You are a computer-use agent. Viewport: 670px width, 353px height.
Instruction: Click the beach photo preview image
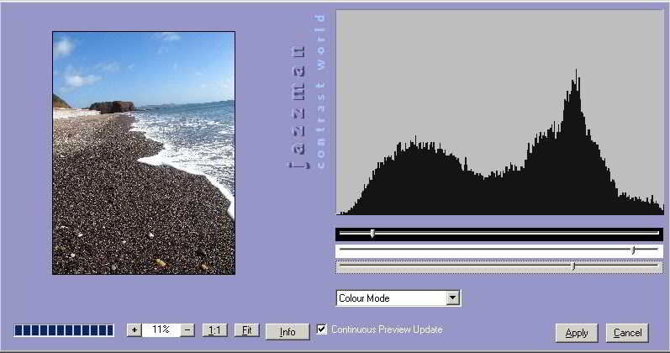(x=144, y=153)
